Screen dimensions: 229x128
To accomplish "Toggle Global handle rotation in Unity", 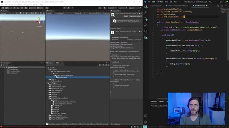I will pos(40,8).
